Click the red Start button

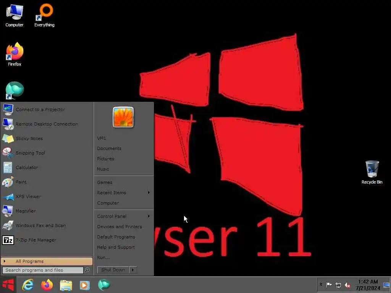(x=8, y=285)
